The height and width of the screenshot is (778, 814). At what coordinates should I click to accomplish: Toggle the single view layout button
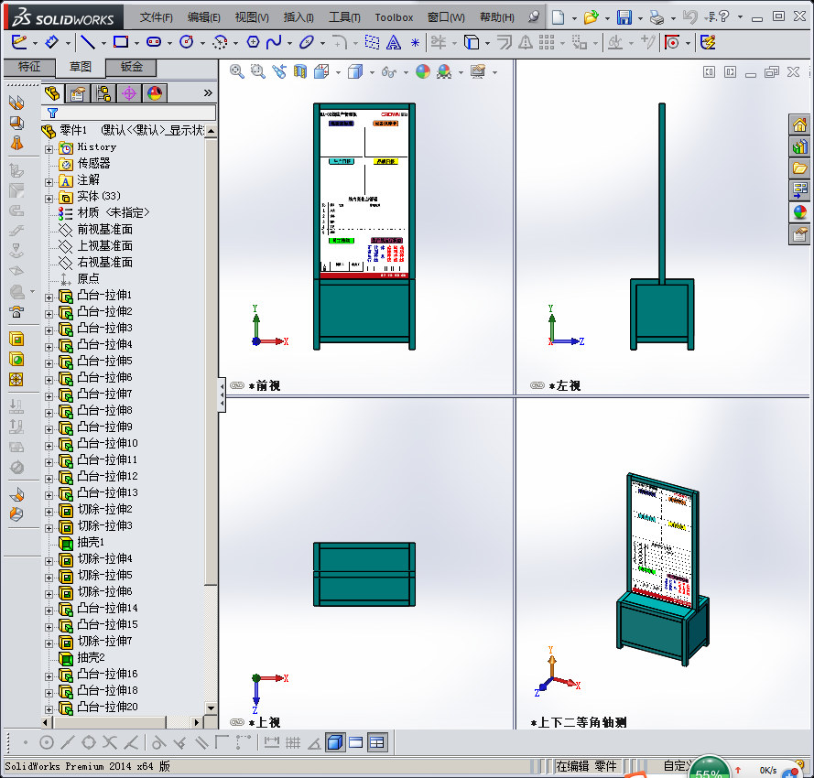coord(335,742)
